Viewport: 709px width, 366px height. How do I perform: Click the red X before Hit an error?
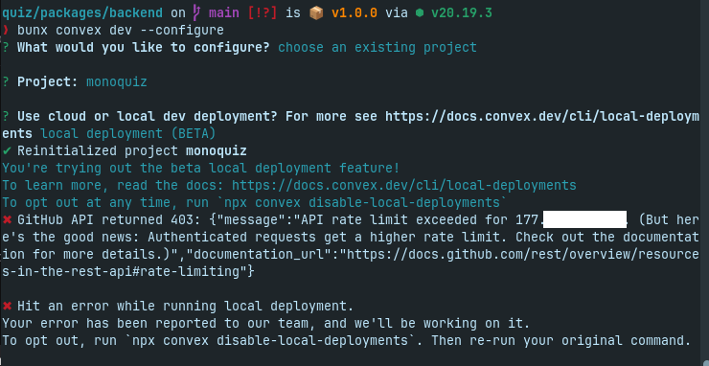pyautogui.click(x=7, y=307)
